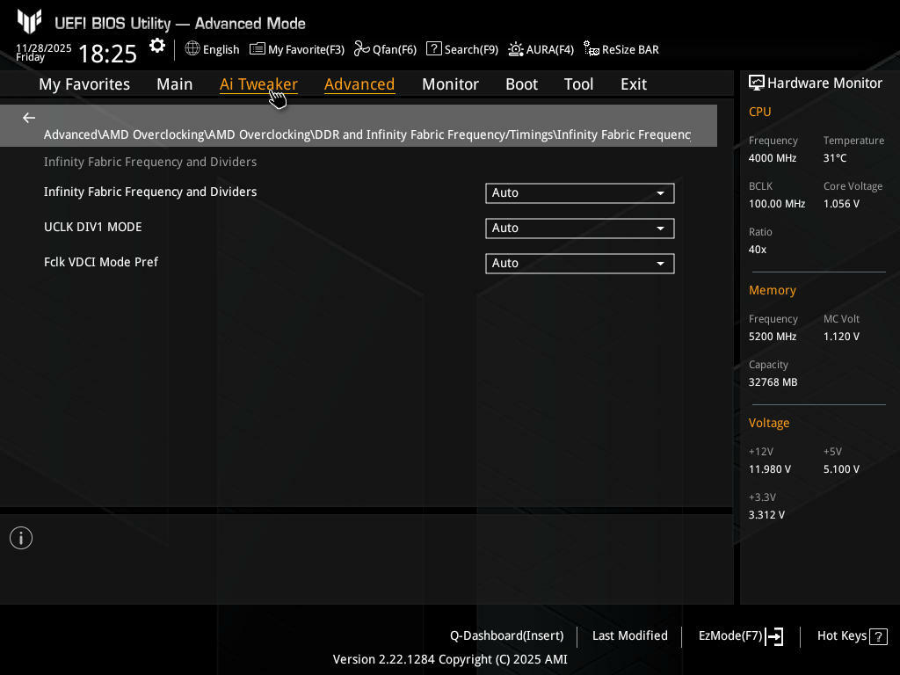Click the info icon at bottom left
900x675 pixels.
click(x=21, y=538)
